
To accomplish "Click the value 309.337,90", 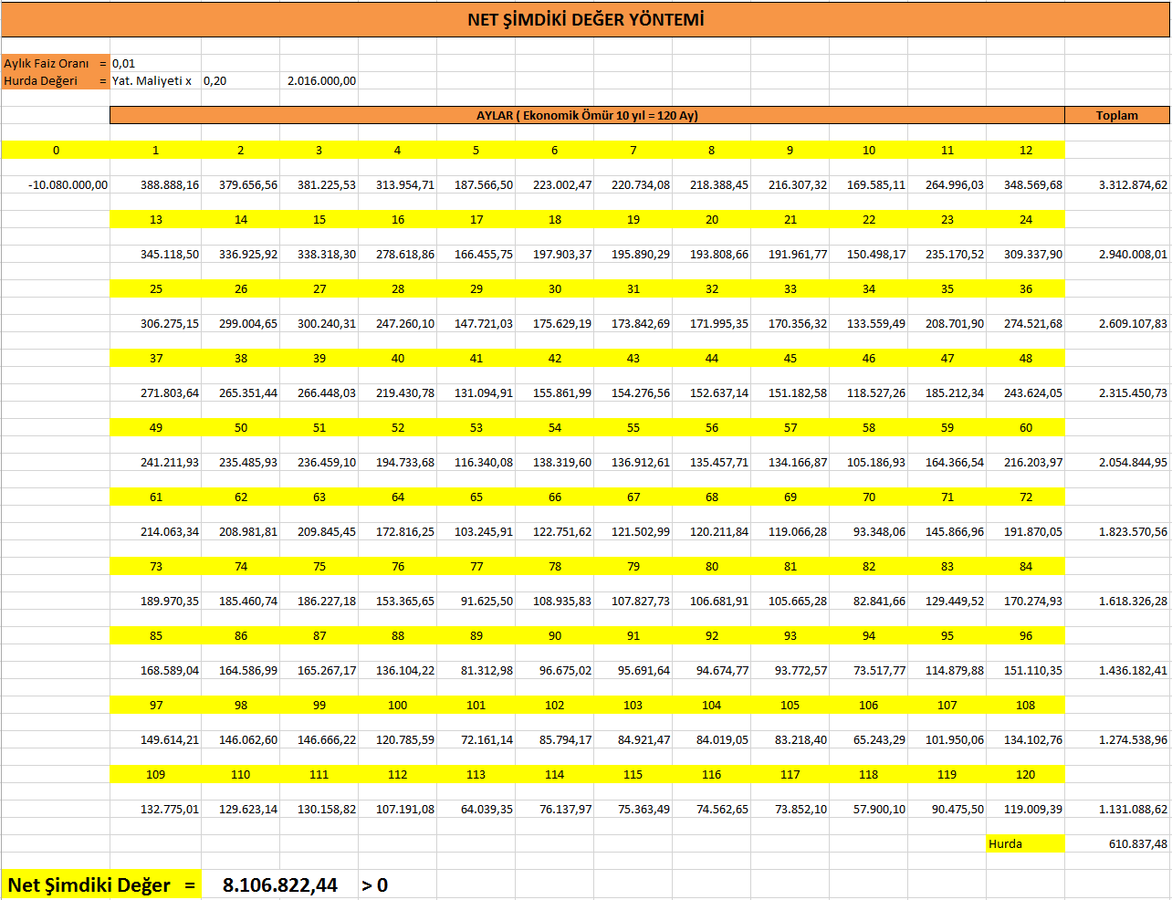I will [1033, 255].
